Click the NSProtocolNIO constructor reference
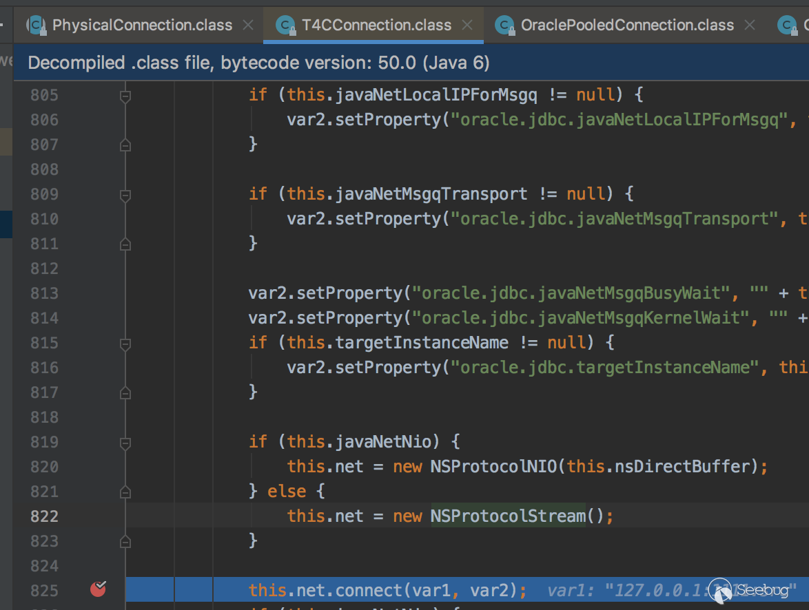 click(x=493, y=466)
